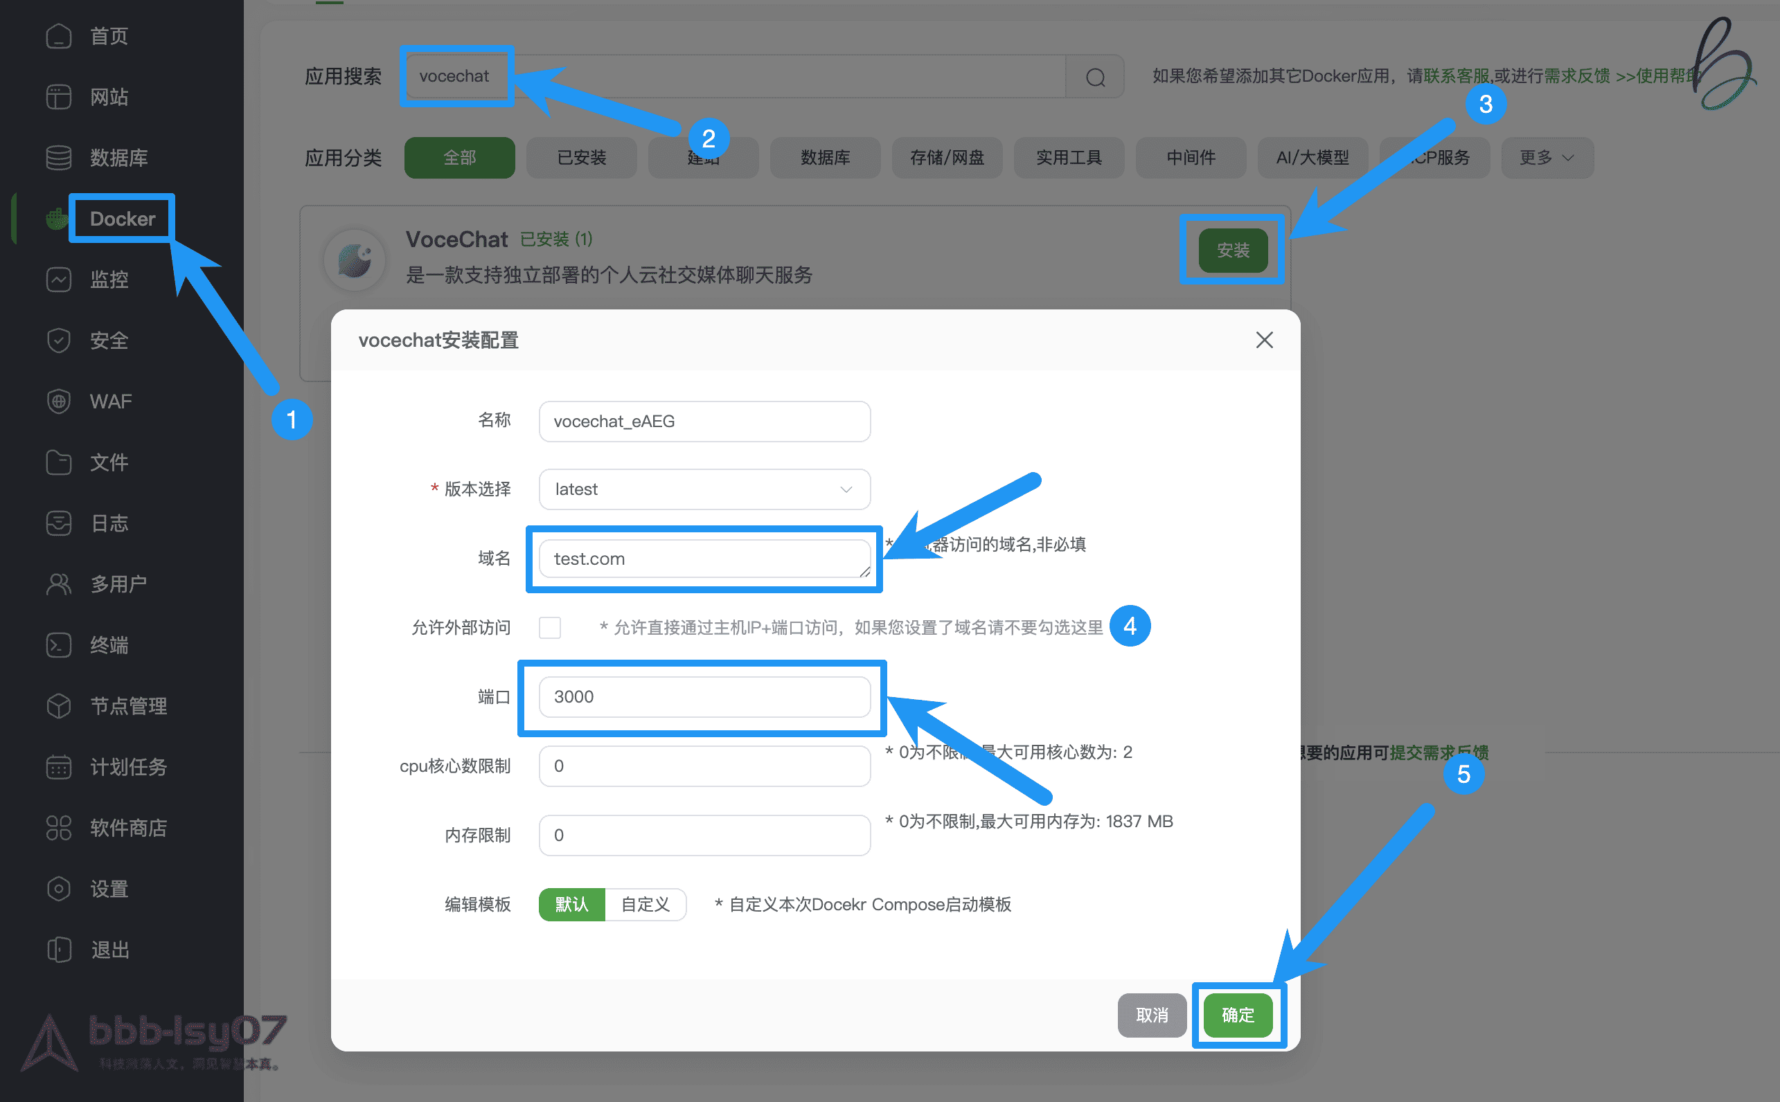Image resolution: width=1780 pixels, height=1102 pixels.
Task: Switch to the installed apps category
Action: click(x=581, y=157)
